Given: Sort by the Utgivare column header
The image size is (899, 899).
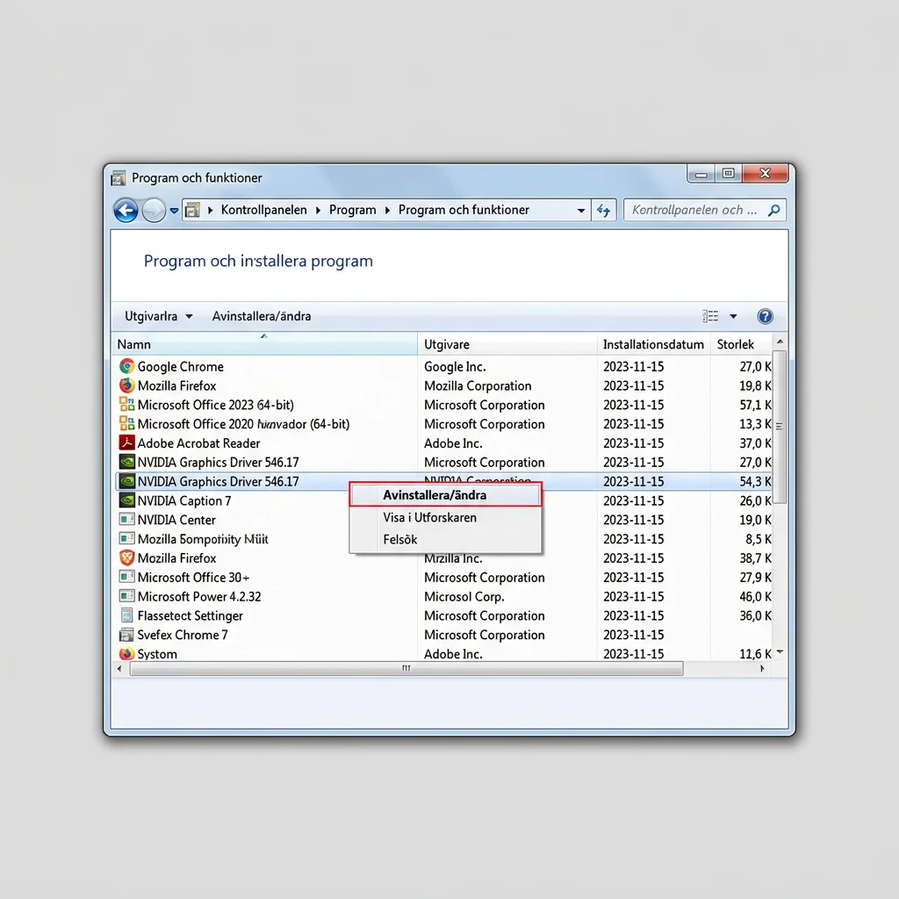Looking at the screenshot, I should [507, 344].
